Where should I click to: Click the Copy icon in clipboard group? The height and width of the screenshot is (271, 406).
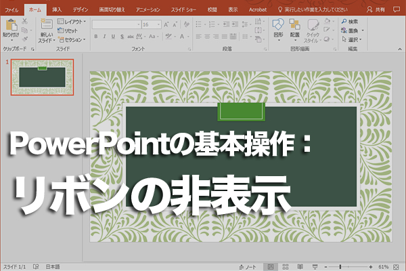click(24, 30)
